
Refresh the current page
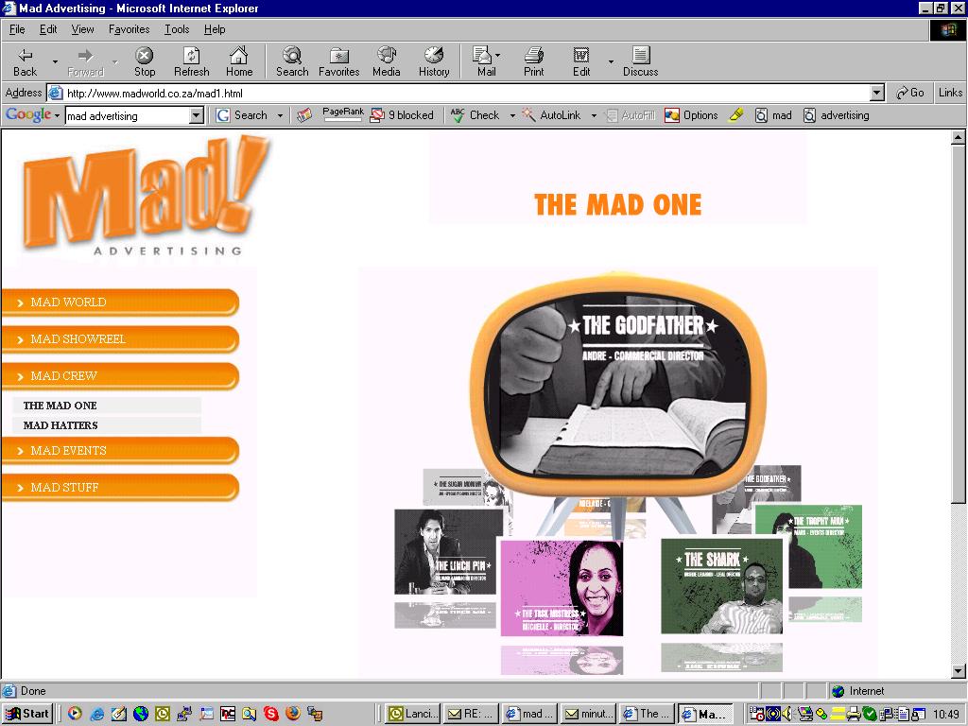(191, 61)
